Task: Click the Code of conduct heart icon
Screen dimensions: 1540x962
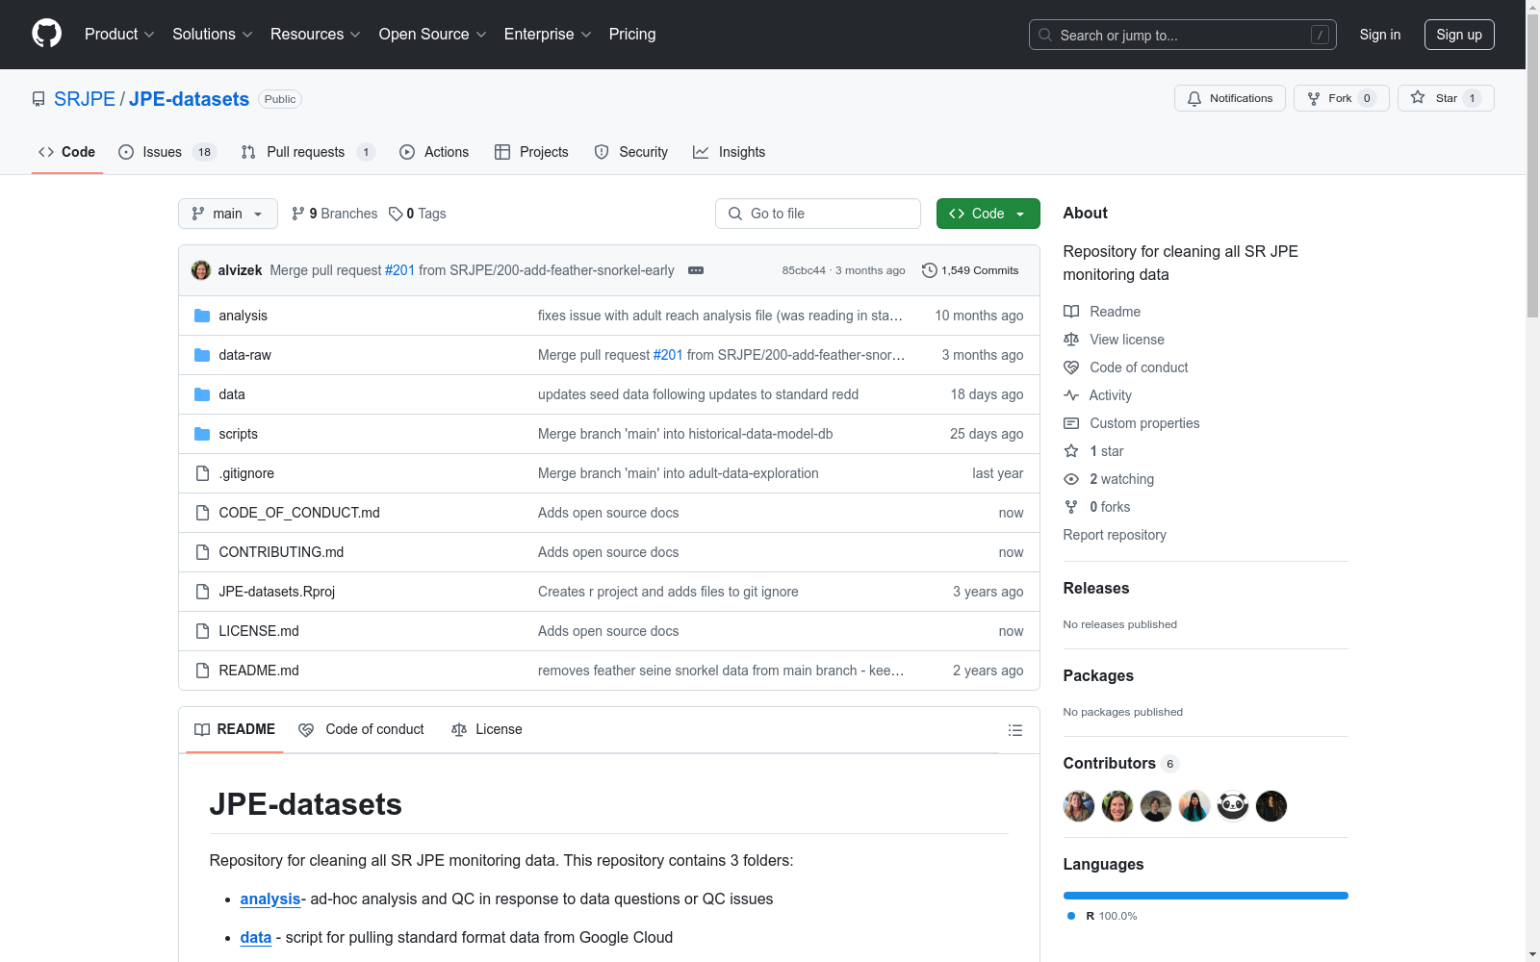Action: (1071, 367)
